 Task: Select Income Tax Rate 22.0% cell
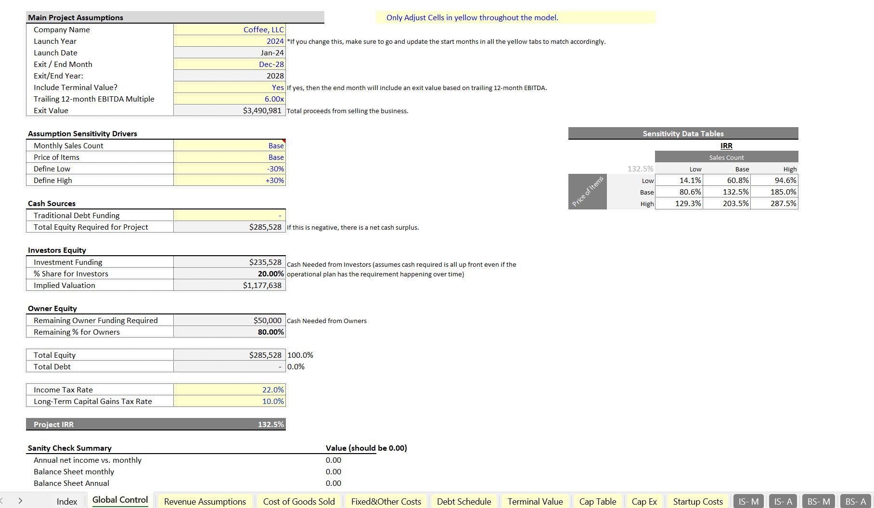(229, 390)
